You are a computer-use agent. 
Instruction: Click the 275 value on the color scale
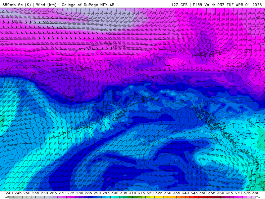71,193
